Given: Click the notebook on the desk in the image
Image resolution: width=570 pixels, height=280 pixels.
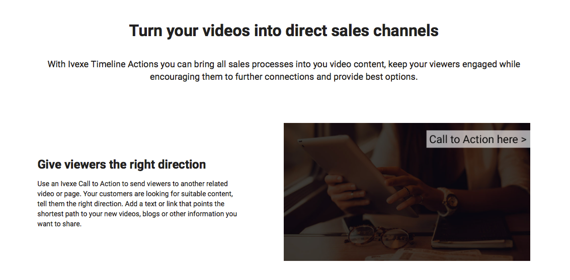Looking at the screenshot, I should click(x=472, y=231).
